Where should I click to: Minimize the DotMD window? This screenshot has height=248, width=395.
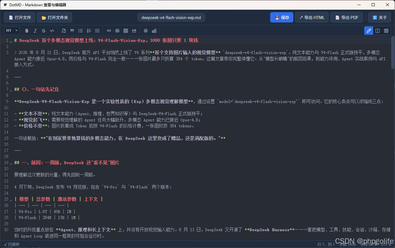(359, 5)
